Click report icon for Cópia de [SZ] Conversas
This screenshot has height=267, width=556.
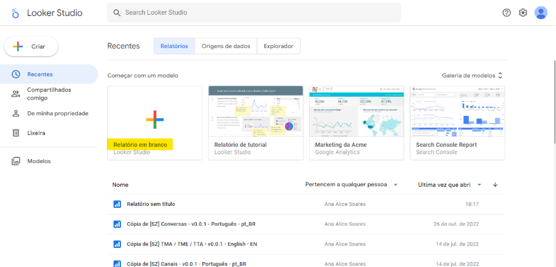pyautogui.click(x=117, y=224)
